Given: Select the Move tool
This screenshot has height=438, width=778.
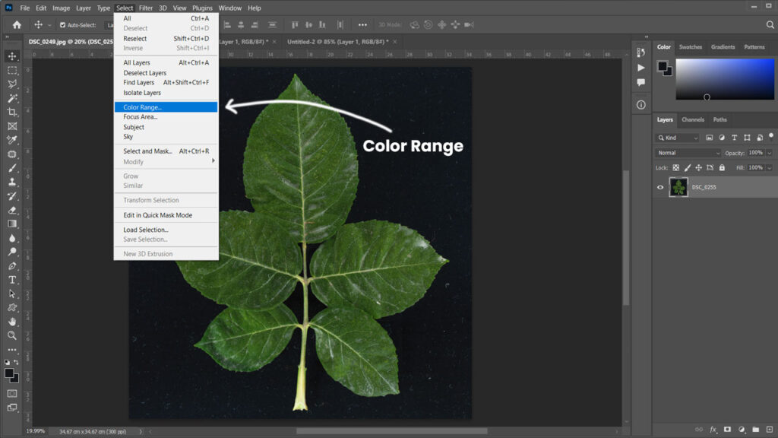Looking at the screenshot, I should pyautogui.click(x=11, y=56).
